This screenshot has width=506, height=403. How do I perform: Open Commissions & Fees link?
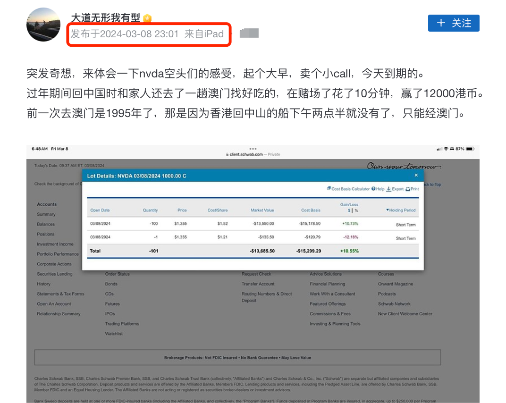[x=330, y=314]
